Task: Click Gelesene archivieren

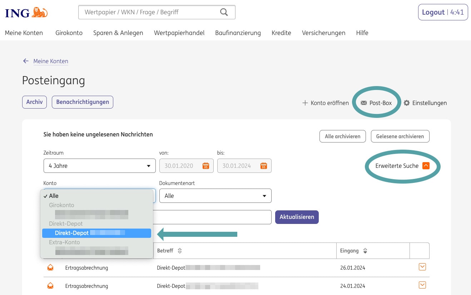Action: point(400,136)
